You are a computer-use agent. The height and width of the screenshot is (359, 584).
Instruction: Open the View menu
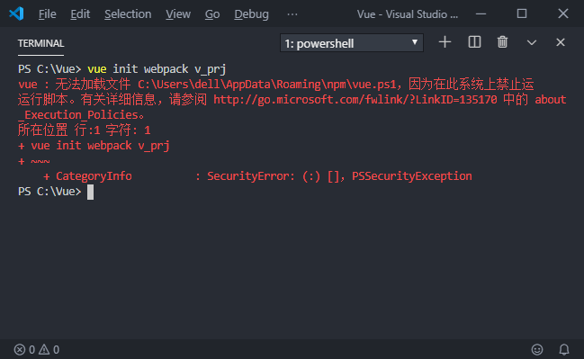coord(178,14)
